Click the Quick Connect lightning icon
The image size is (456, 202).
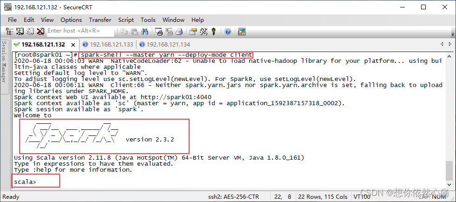click(x=20, y=31)
